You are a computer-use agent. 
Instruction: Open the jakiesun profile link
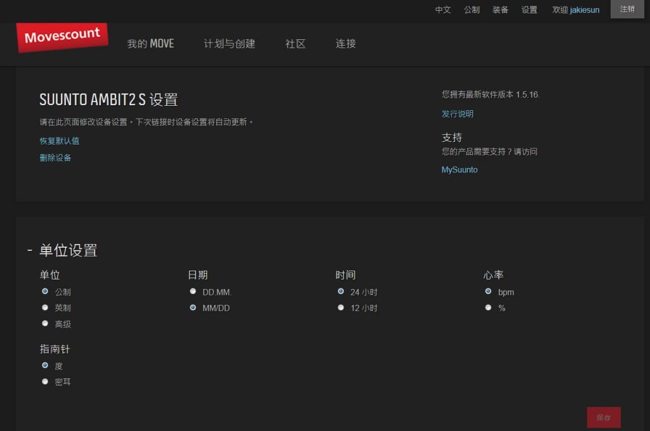585,10
